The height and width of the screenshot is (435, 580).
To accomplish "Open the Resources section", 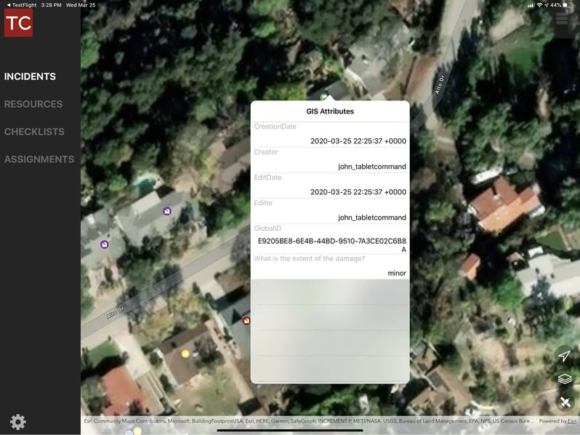I will [x=33, y=104].
